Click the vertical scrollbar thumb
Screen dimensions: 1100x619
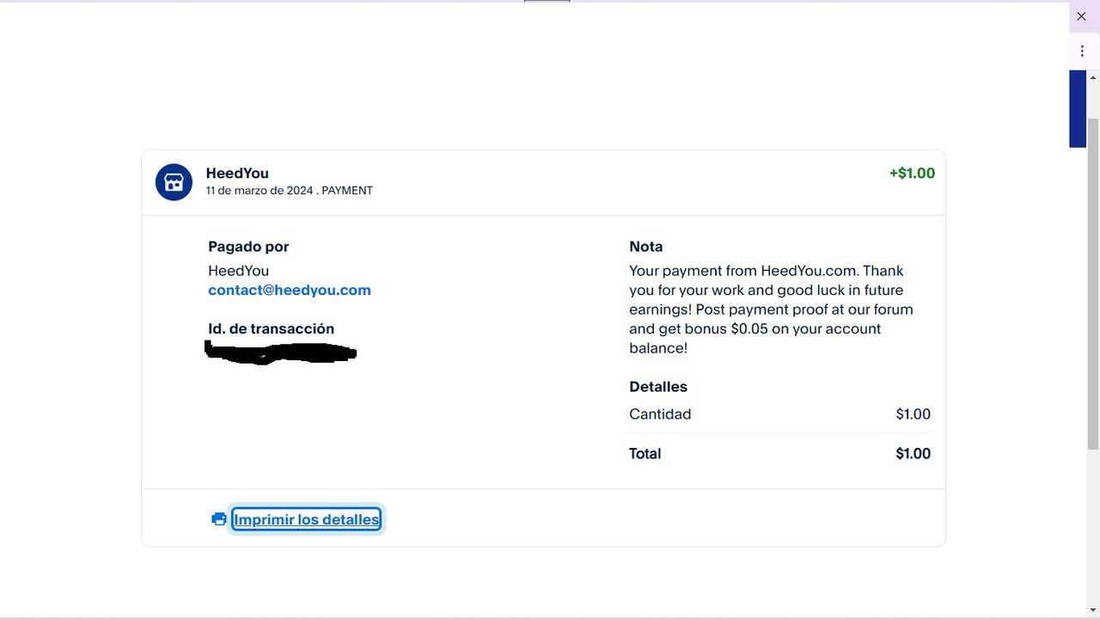[1093, 284]
